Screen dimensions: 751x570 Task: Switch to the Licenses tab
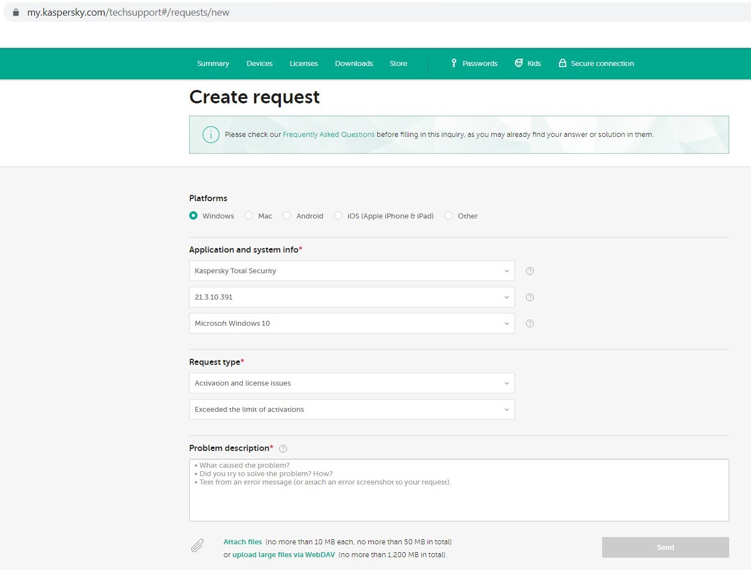click(x=304, y=64)
